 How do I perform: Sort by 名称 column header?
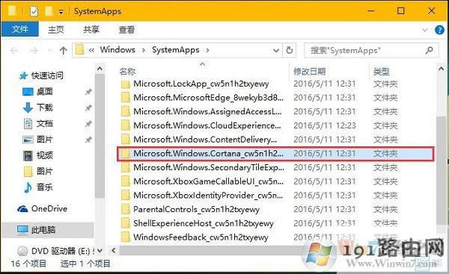[x=127, y=72]
